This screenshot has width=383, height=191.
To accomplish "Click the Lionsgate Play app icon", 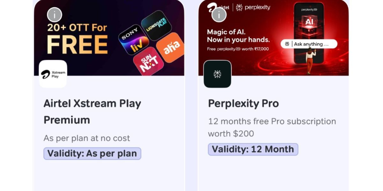I will click(156, 25).
